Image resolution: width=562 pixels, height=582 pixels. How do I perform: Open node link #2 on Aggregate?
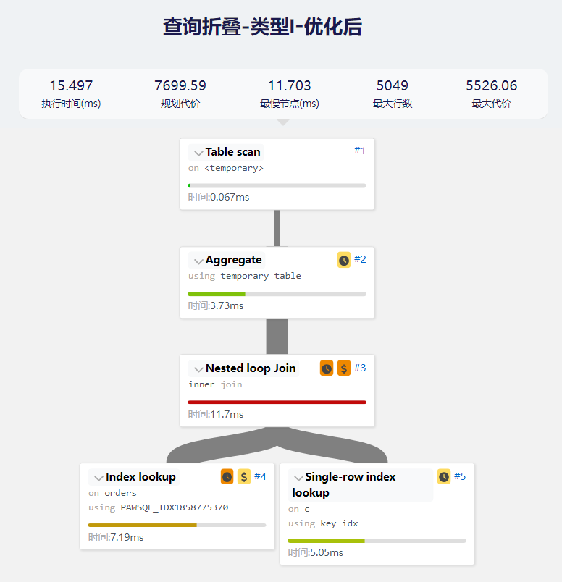coord(360,259)
